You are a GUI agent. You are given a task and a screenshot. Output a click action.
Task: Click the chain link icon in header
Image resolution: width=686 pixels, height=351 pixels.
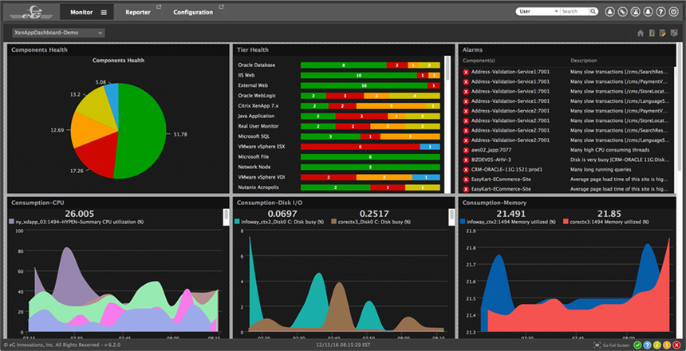point(621,12)
